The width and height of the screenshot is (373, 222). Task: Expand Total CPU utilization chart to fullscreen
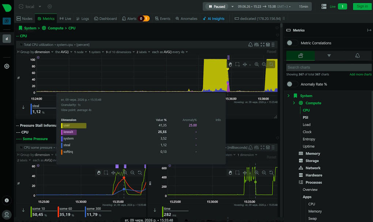(263, 45)
